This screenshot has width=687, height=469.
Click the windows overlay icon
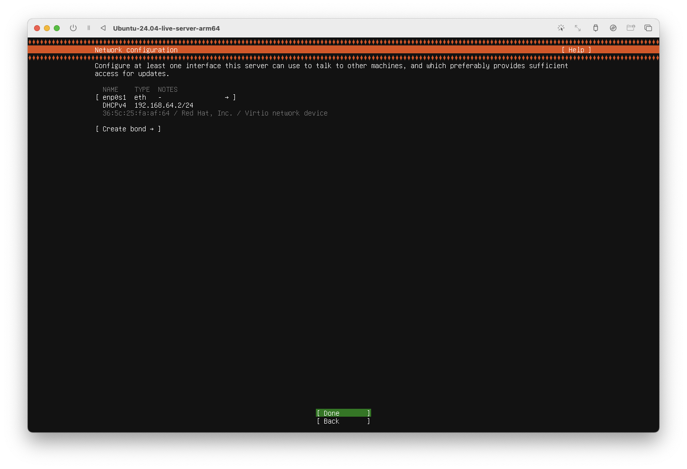[x=649, y=28]
